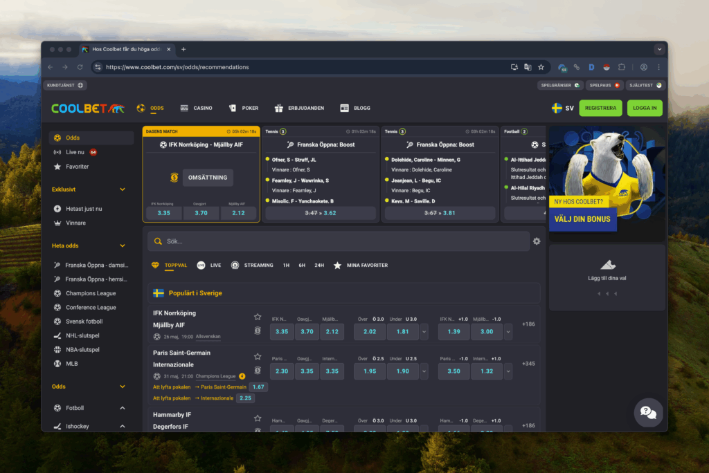The height and width of the screenshot is (473, 709).
Task: Open Conference League link
Action: click(84, 307)
